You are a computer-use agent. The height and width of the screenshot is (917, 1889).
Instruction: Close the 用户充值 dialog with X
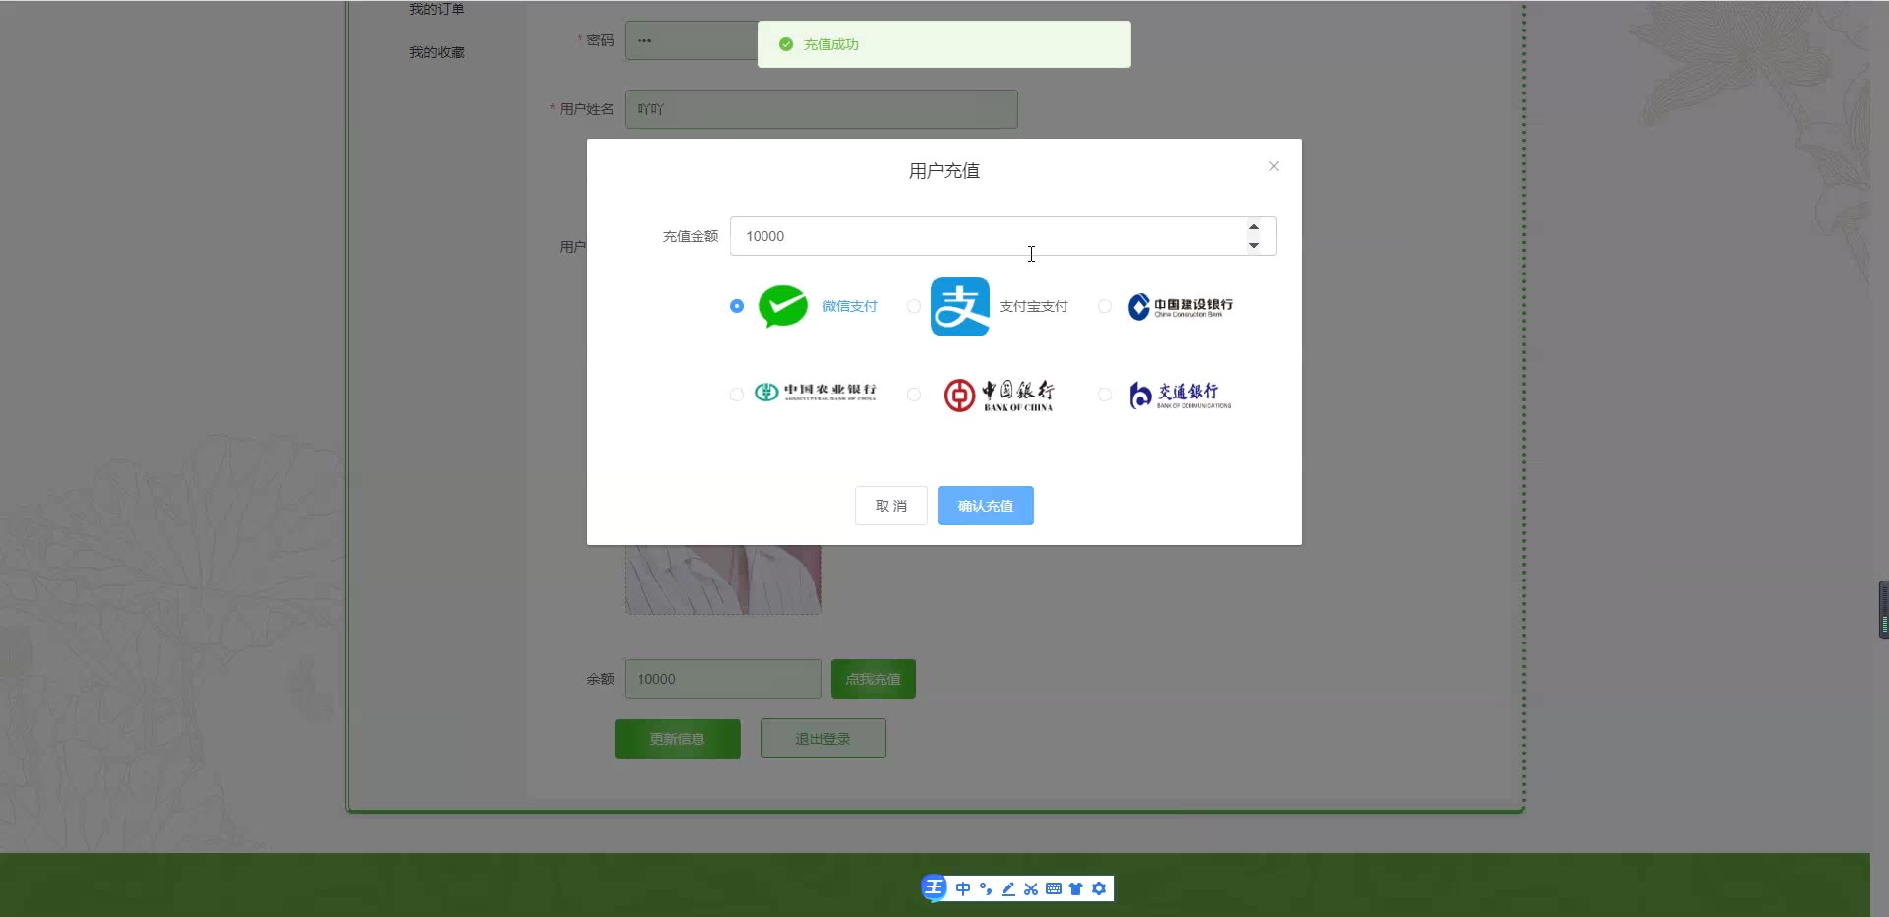pos(1274,166)
